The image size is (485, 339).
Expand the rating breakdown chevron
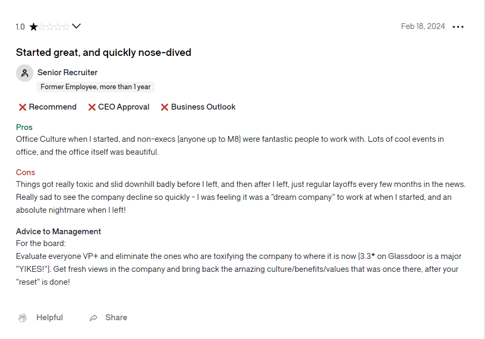[x=76, y=26]
